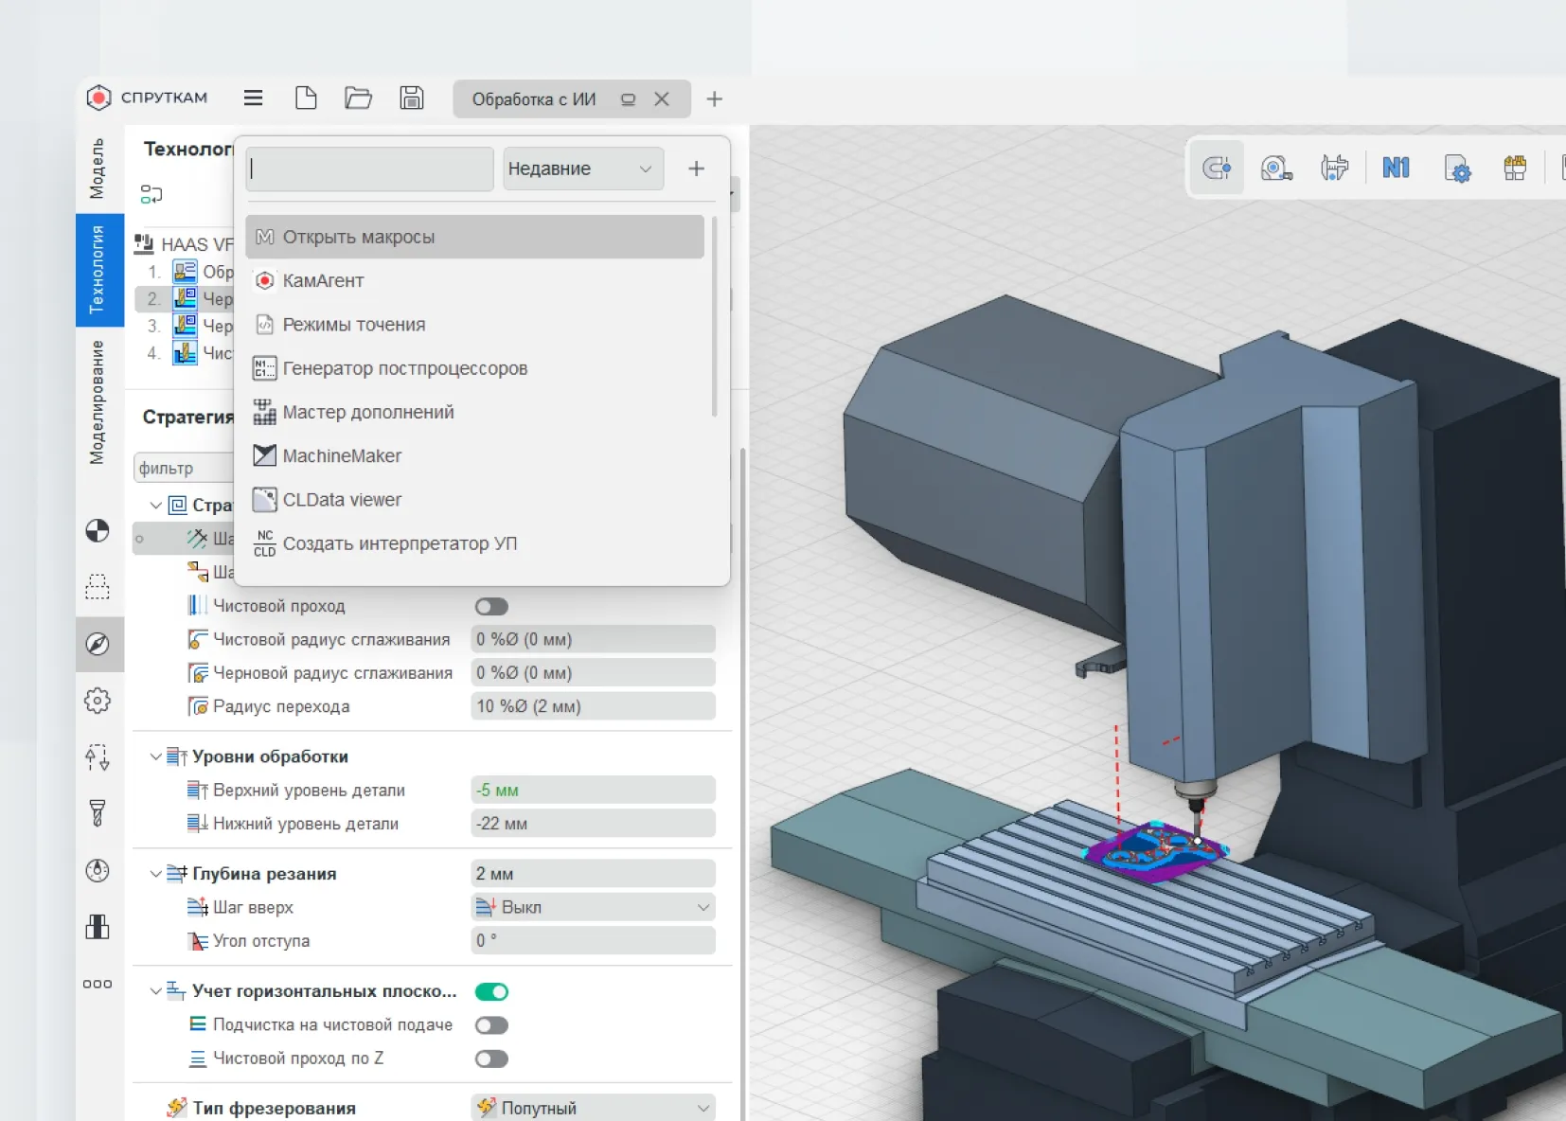The width and height of the screenshot is (1566, 1121).
Task: Select the compass strategy sidebar icon
Action: (x=98, y=644)
